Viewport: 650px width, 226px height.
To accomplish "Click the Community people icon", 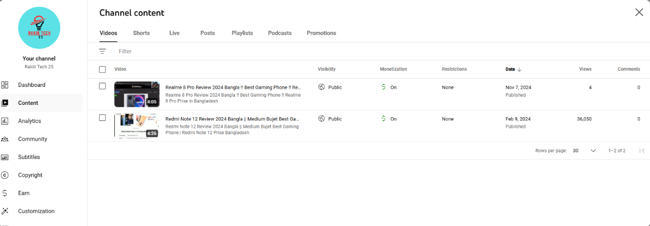I will (5, 139).
